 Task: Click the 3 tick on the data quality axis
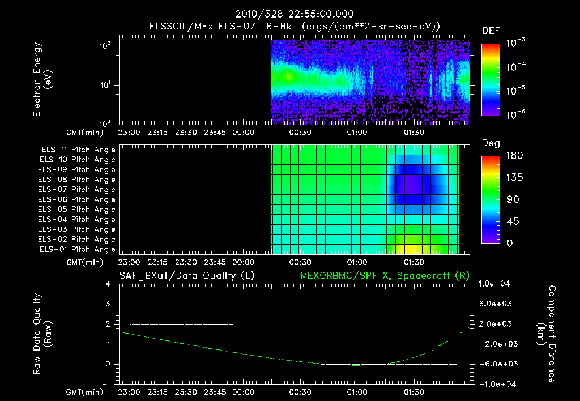tap(108, 304)
